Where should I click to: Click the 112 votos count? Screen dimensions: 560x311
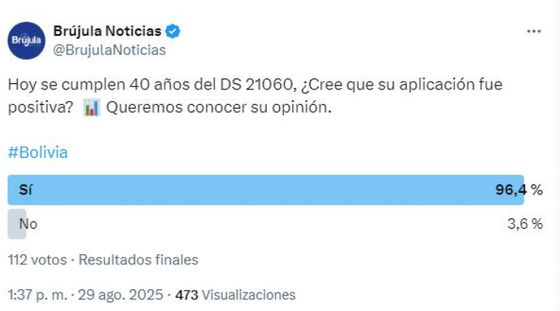[x=37, y=260]
